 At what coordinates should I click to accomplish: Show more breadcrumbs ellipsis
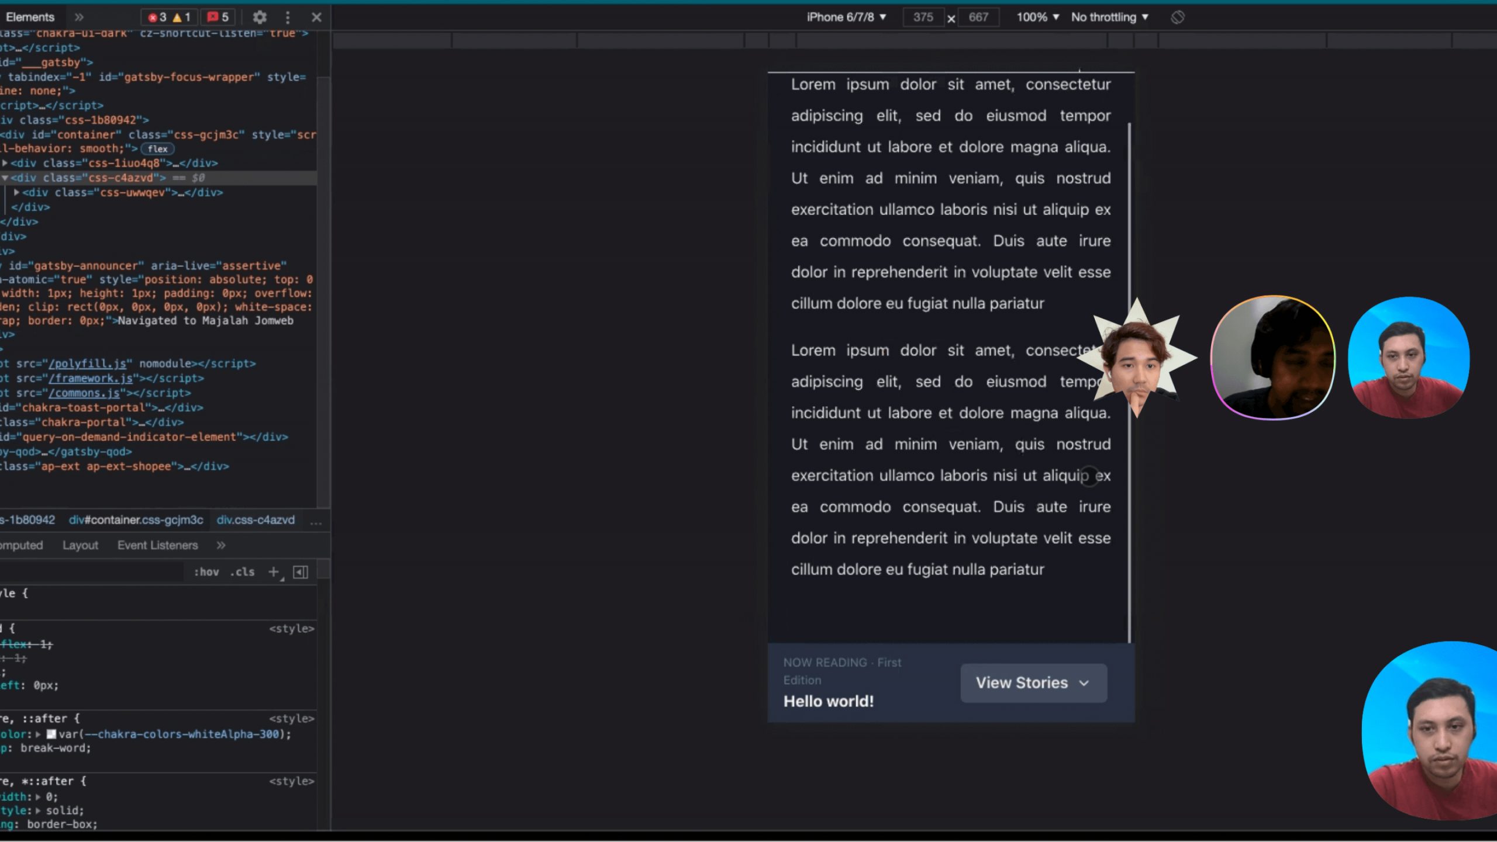point(316,521)
